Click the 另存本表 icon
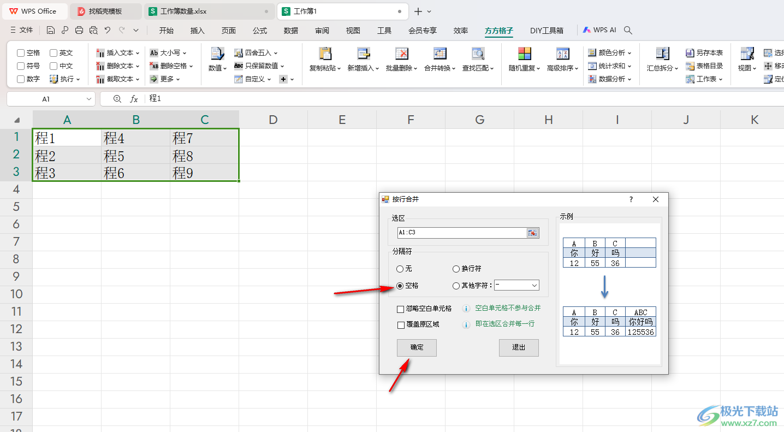This screenshot has height=432, width=784. 690,53
